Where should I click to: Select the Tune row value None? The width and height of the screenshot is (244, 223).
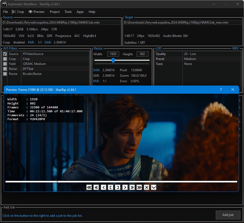(188, 64)
